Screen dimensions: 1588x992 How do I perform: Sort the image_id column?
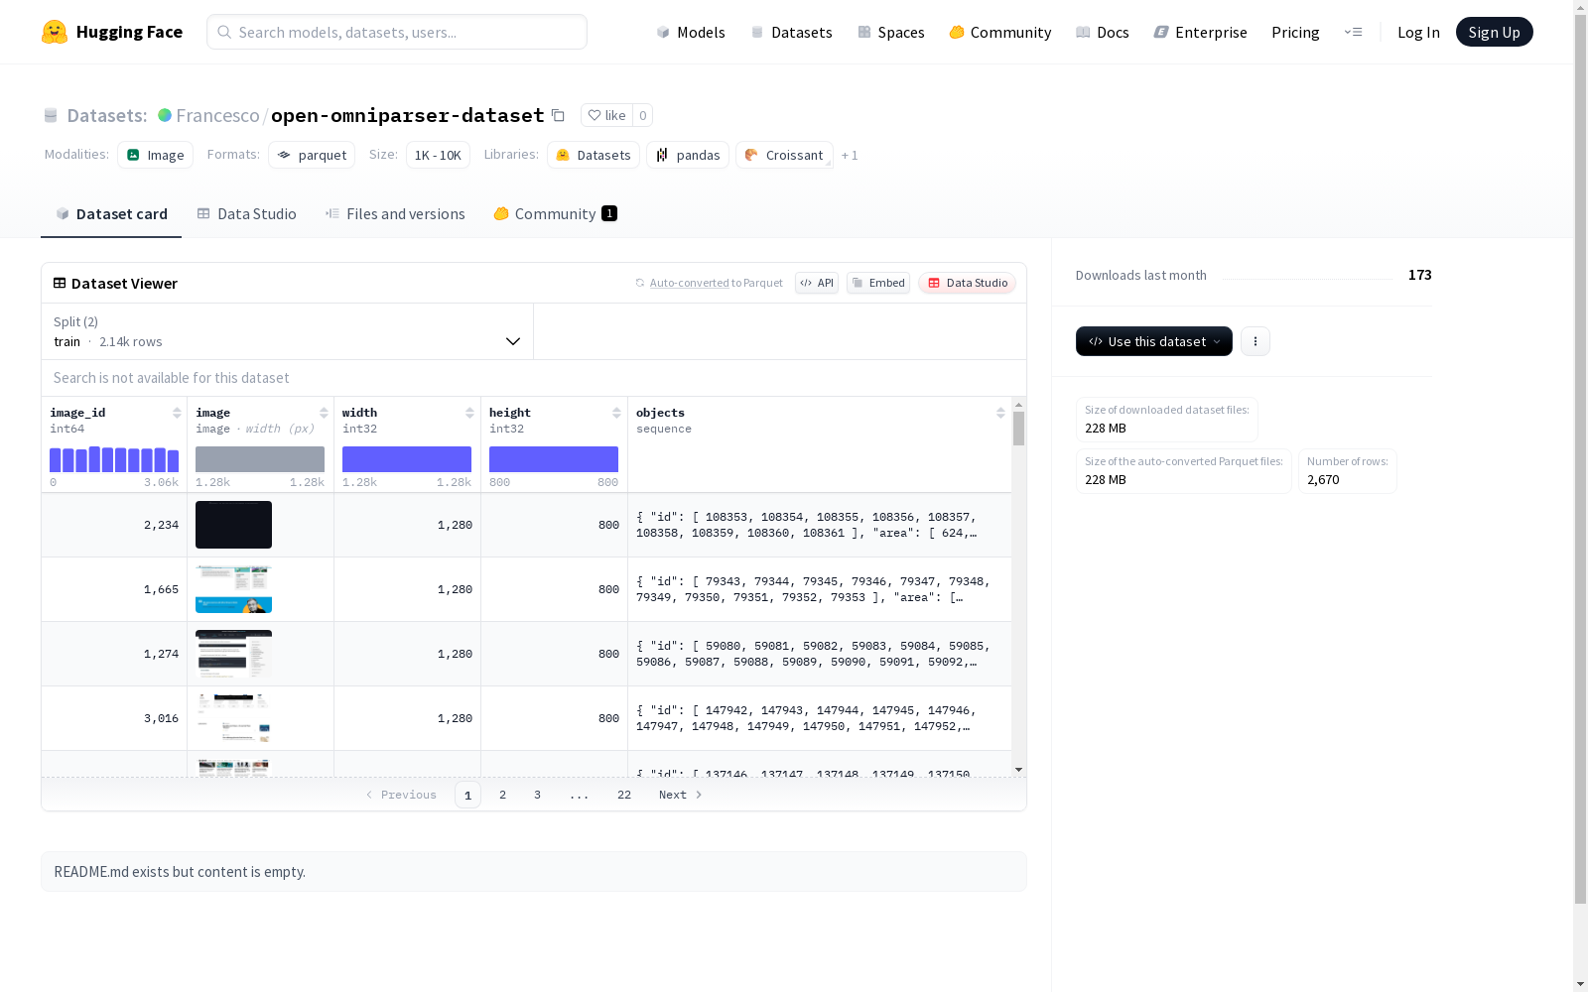pyautogui.click(x=177, y=413)
